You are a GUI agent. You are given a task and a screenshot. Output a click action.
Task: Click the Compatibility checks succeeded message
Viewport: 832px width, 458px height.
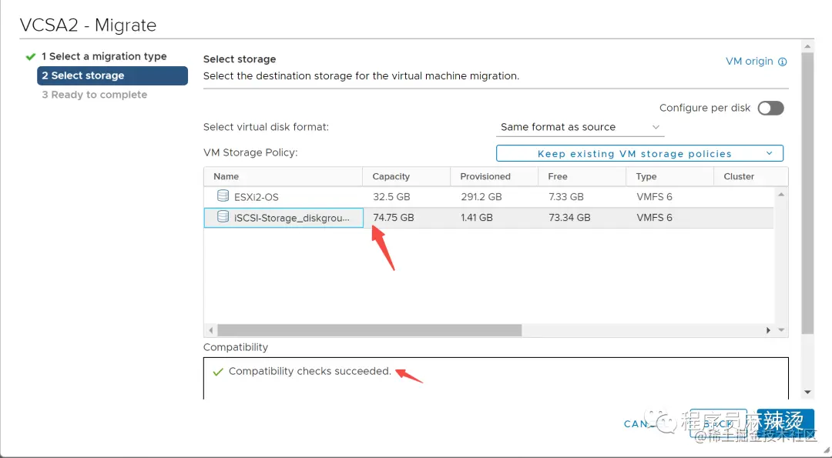pyautogui.click(x=310, y=372)
